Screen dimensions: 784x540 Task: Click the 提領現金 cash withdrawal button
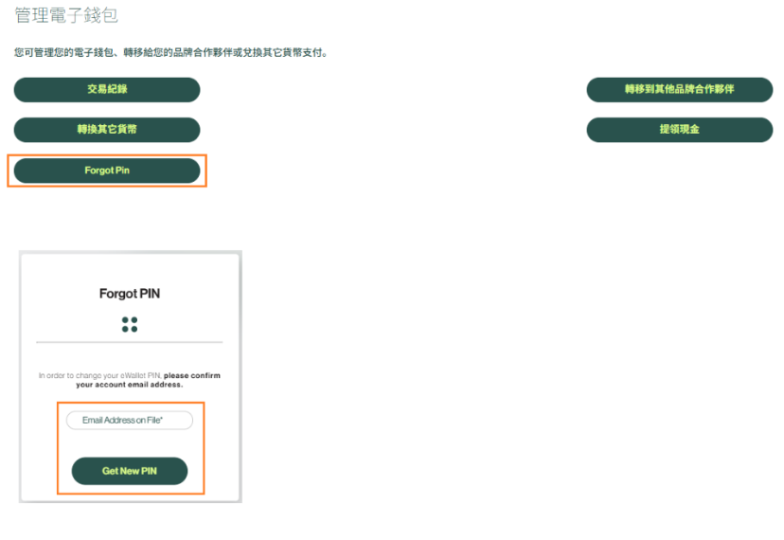680,130
